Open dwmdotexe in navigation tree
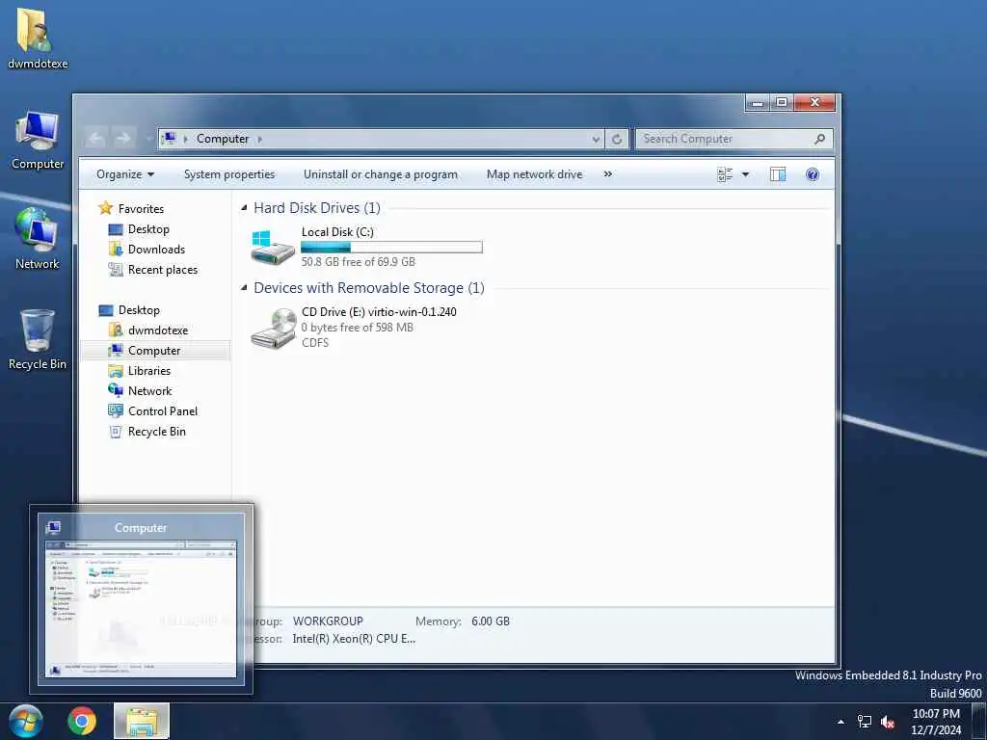 click(158, 330)
